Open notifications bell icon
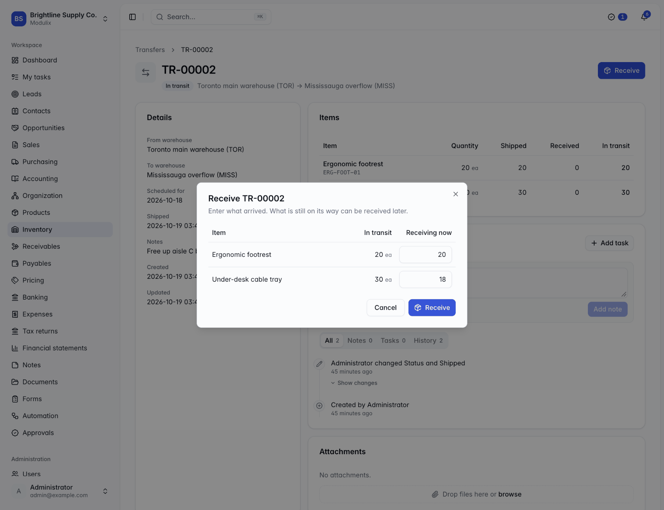This screenshot has width=664, height=510. (x=644, y=17)
